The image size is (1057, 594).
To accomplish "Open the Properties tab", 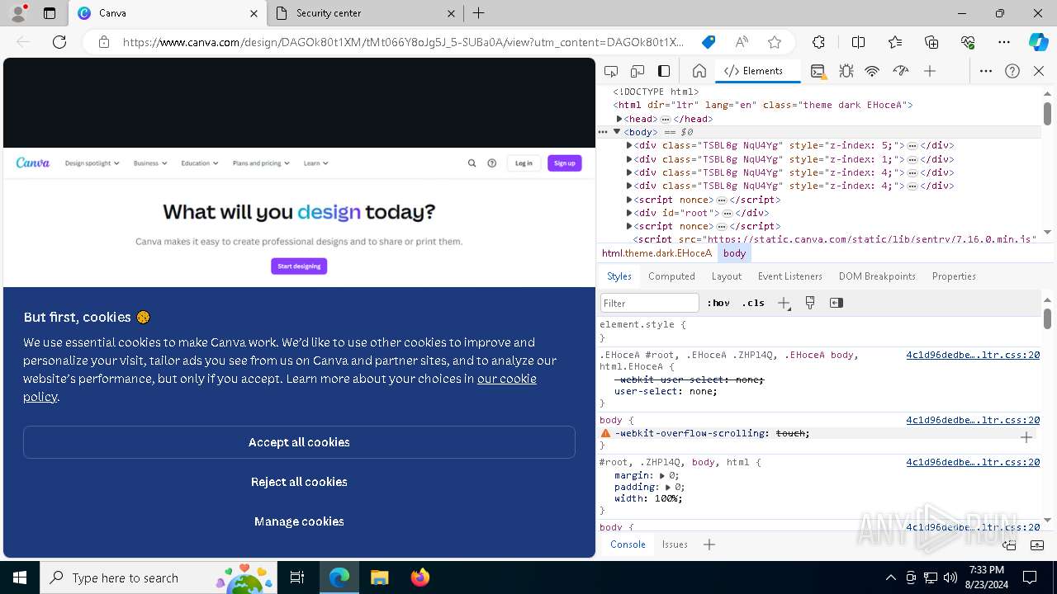I will (954, 276).
